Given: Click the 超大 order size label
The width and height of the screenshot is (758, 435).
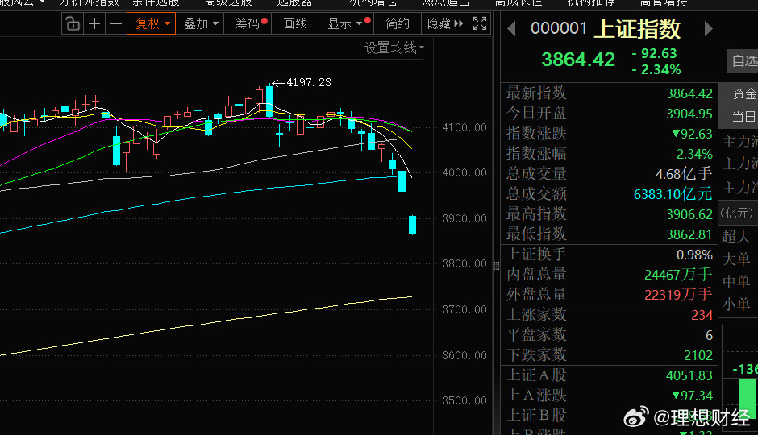Looking at the screenshot, I should click(x=736, y=237).
